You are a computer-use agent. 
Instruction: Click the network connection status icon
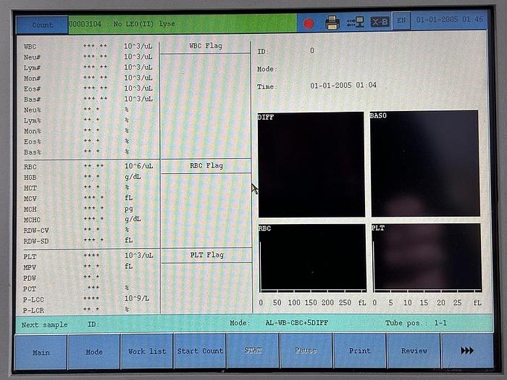(x=355, y=22)
